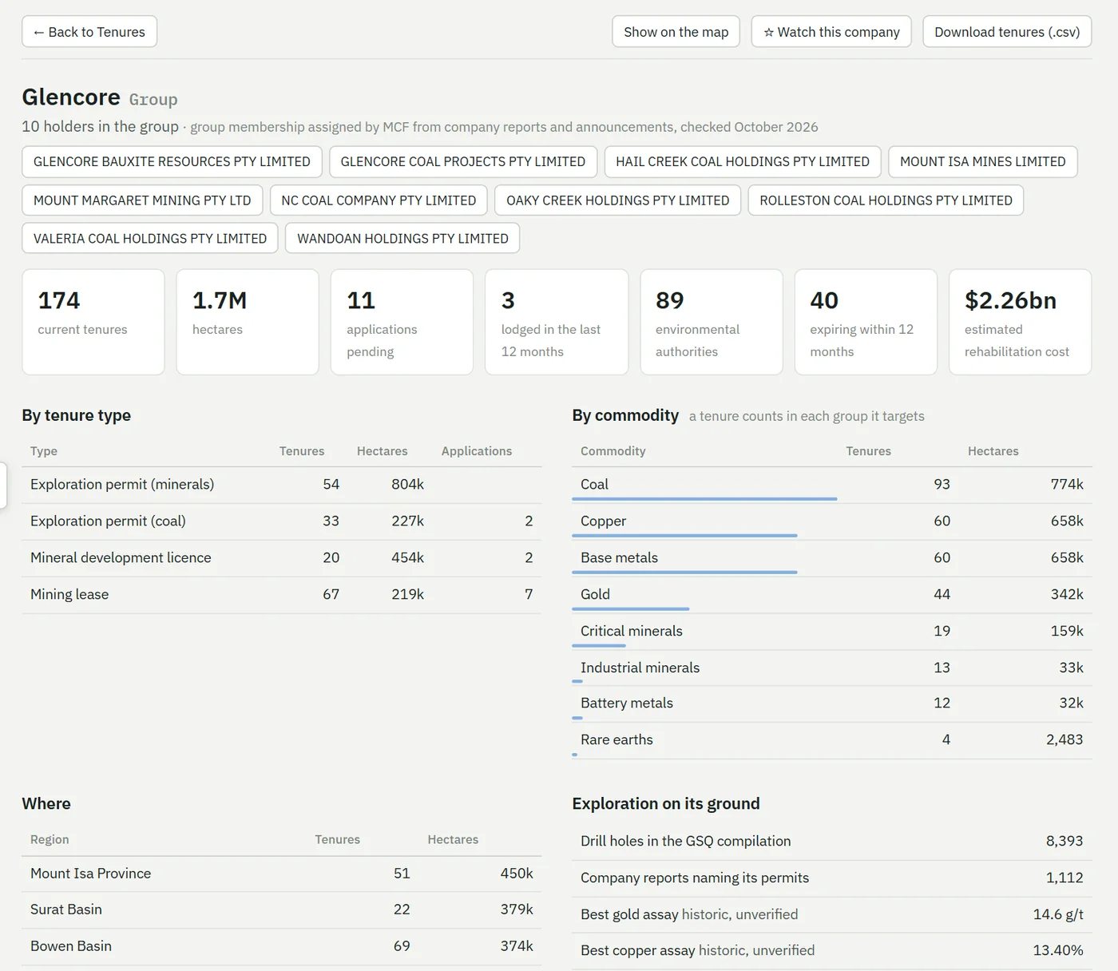
Task: Select Company reports naming its permits
Action: 832,878
